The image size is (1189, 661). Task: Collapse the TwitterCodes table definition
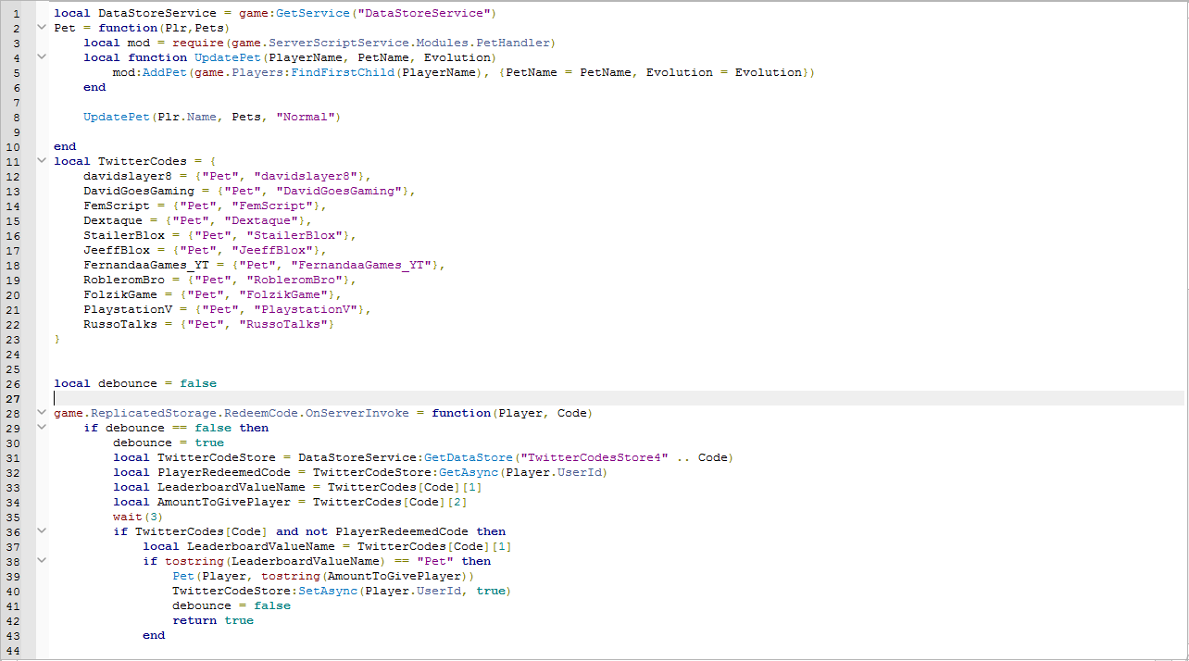click(41, 160)
